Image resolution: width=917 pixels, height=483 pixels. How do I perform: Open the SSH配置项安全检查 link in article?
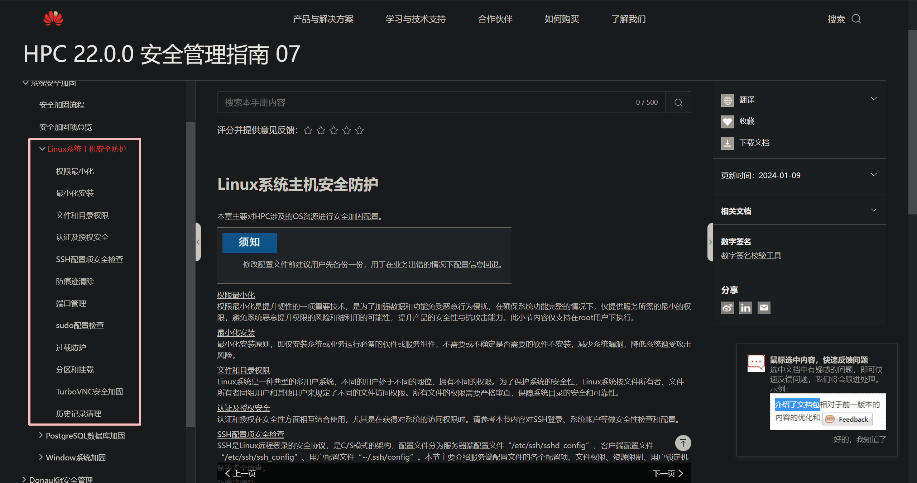[x=251, y=435]
